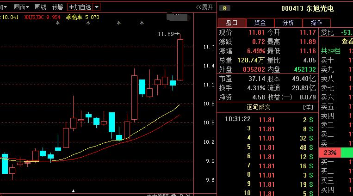This screenshot has height=196, width=353.
Task: Click the 换手 value 4.31%
Action: point(256,88)
